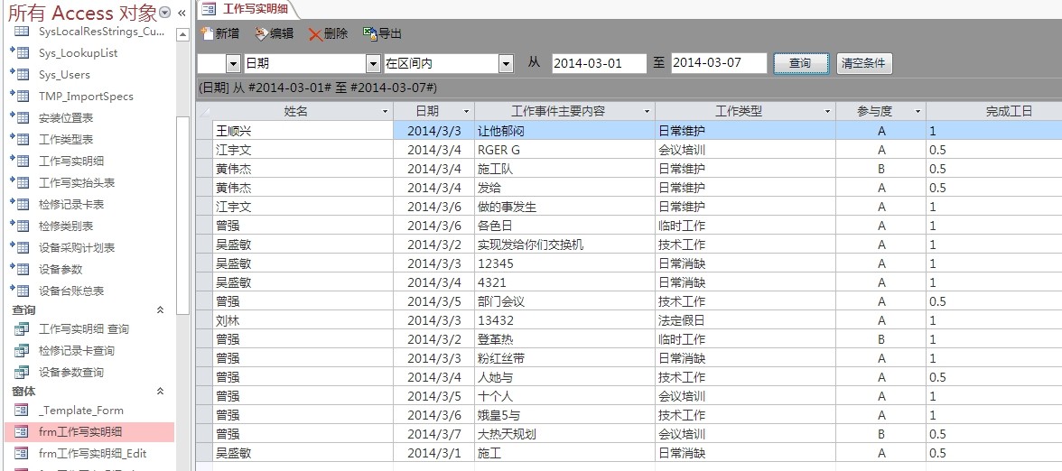Image resolution: width=1062 pixels, height=471 pixels.
Task: Select the 工作写实抬头表 table icon
Action: click(x=21, y=182)
